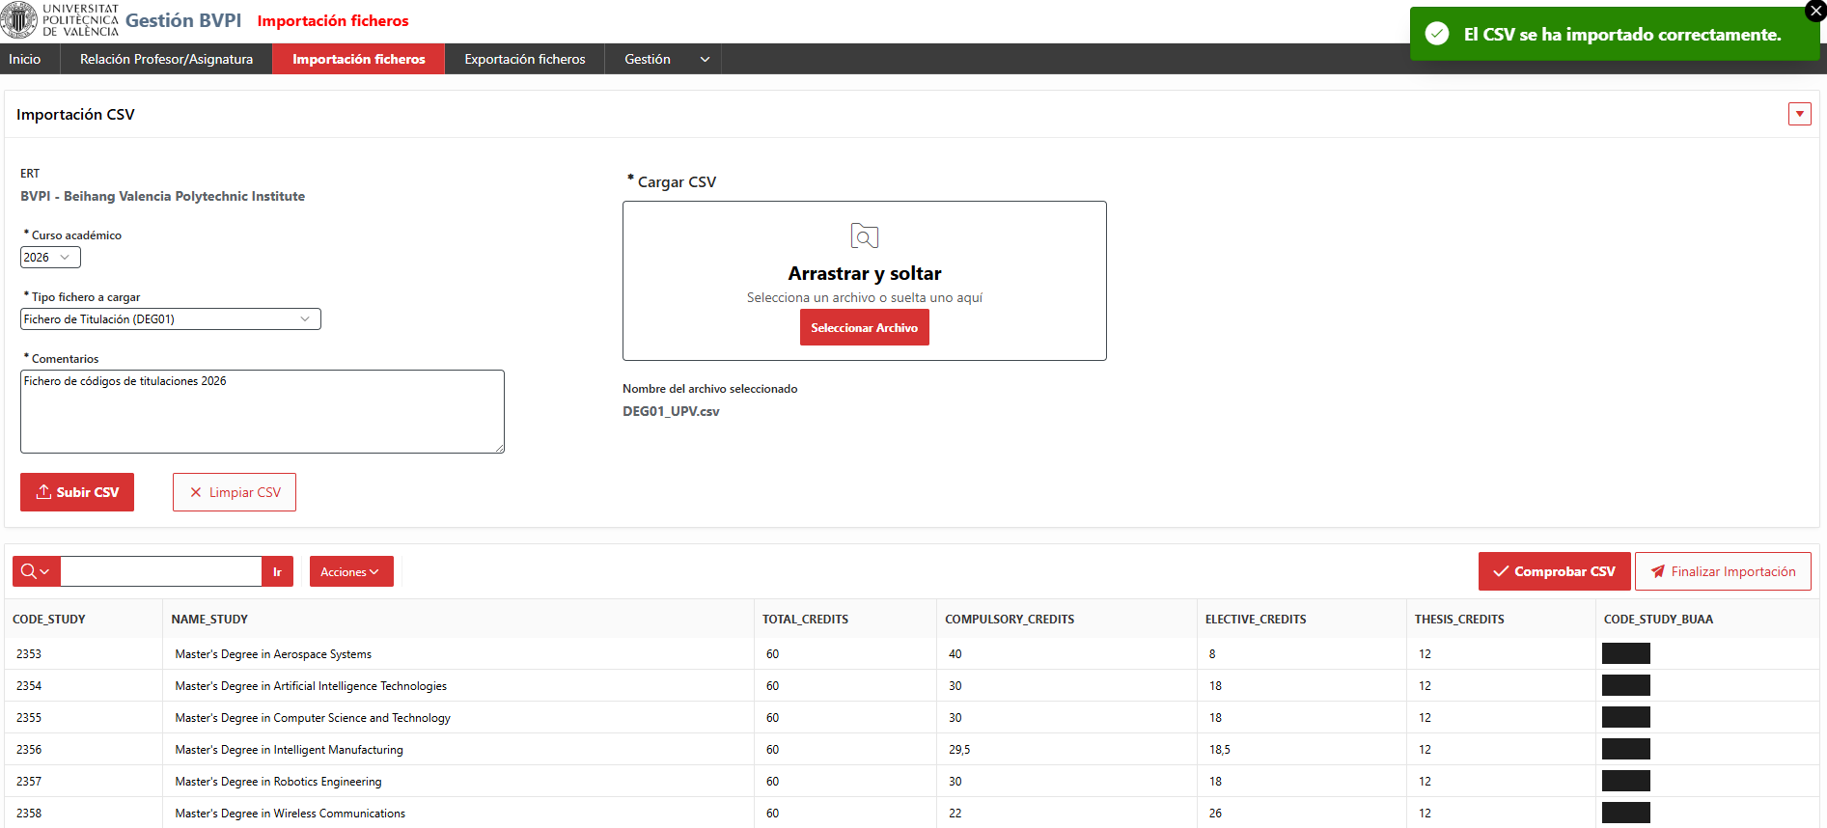Open Relación Profesor/Asignatura tab
This screenshot has width=1827, height=828.
coord(166,59)
